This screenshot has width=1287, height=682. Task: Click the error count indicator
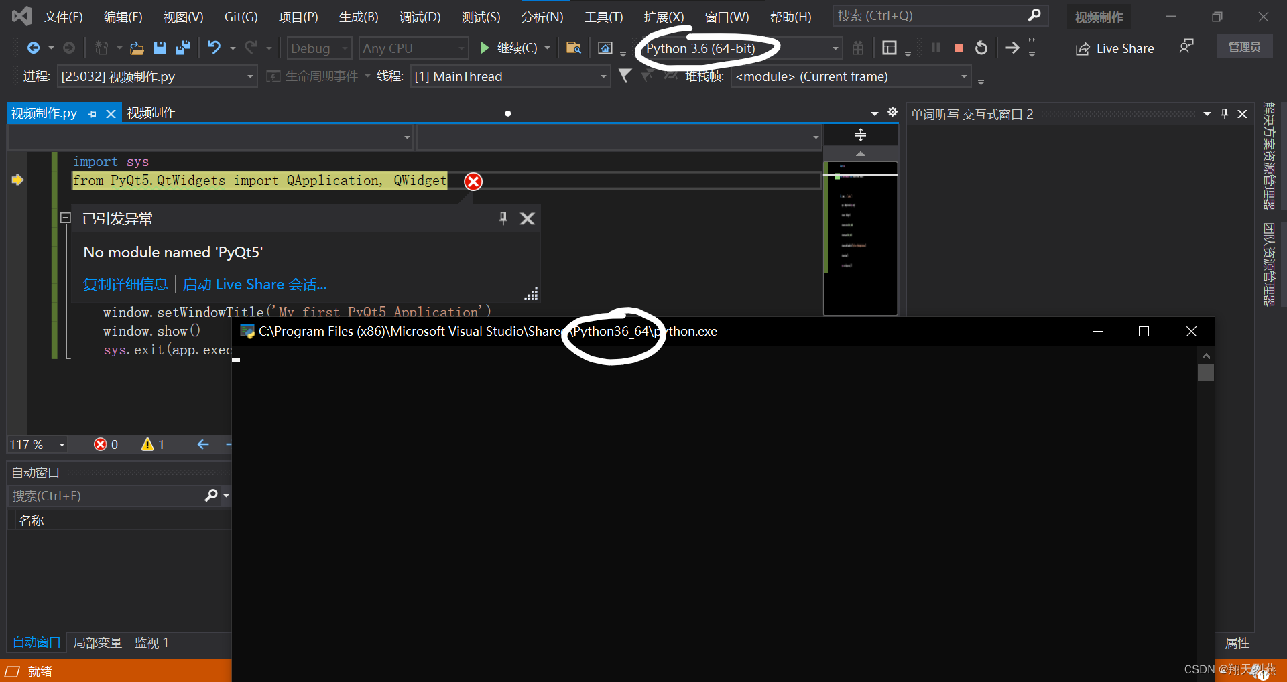click(106, 445)
